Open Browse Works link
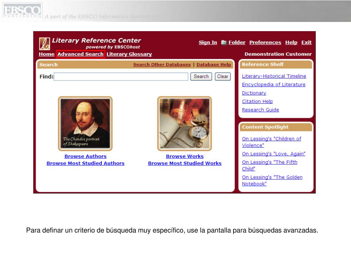 pyautogui.click(x=185, y=156)
